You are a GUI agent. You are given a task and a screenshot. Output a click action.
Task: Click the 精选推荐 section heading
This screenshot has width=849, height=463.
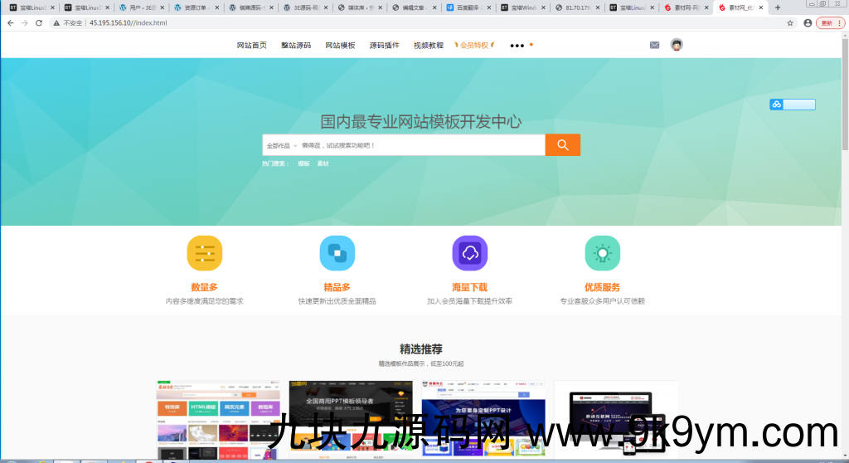tap(421, 349)
